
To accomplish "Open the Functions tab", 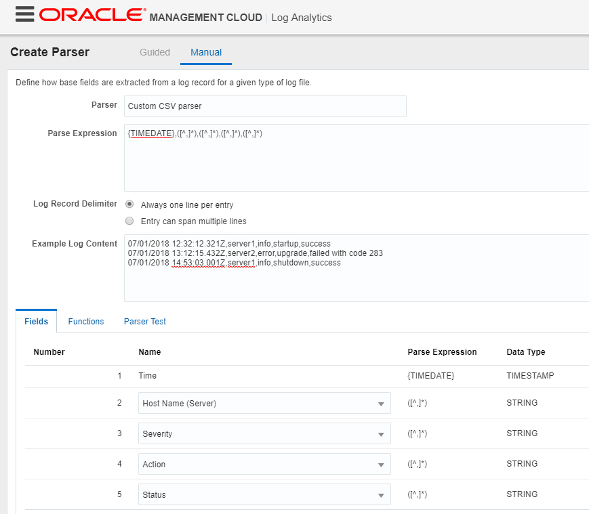I will click(x=86, y=322).
